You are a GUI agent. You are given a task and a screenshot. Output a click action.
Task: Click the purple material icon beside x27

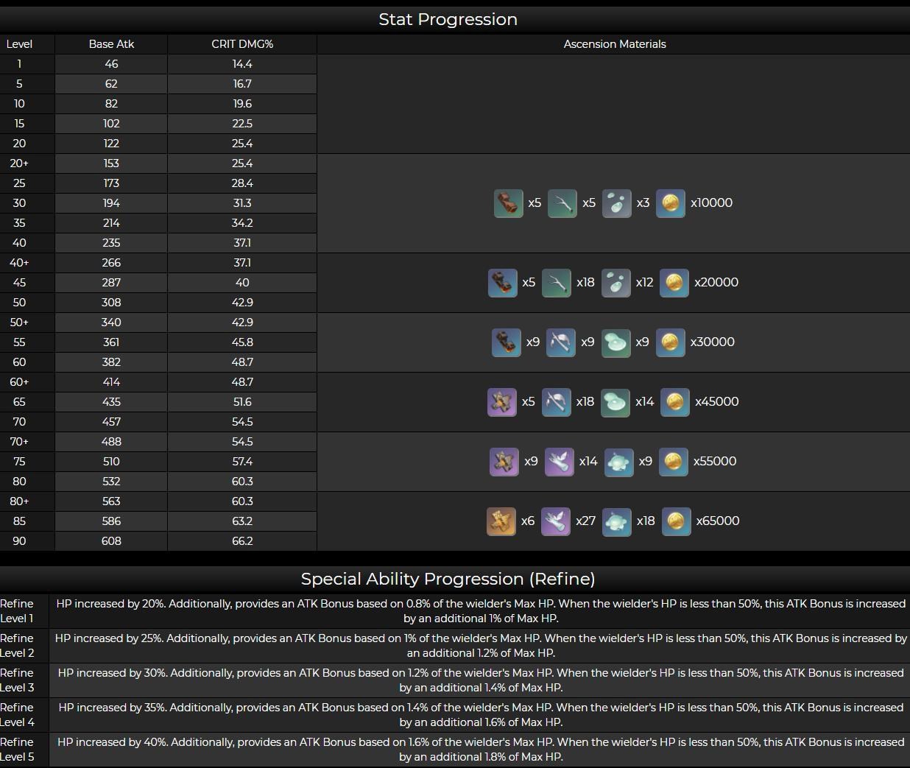(x=556, y=521)
